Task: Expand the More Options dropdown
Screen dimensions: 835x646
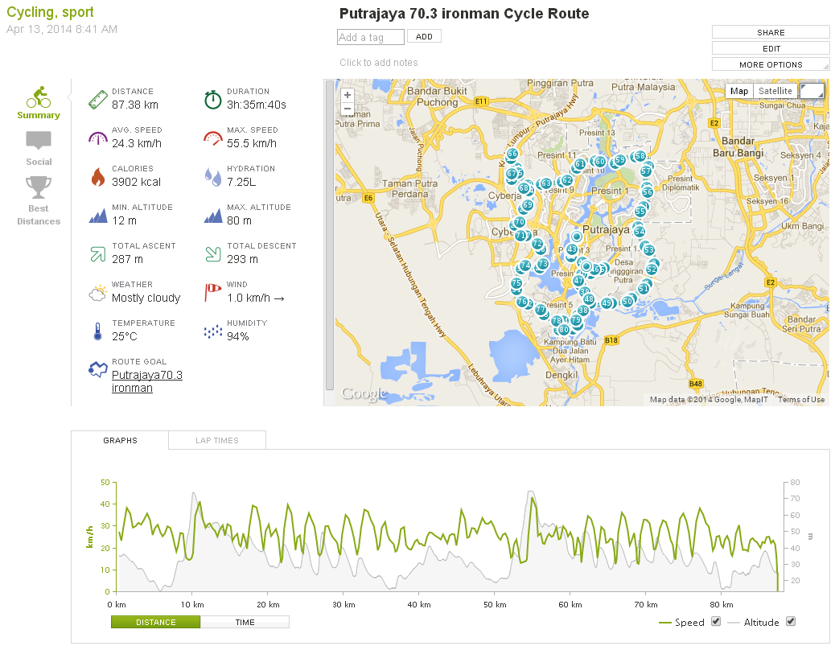Action: click(771, 64)
